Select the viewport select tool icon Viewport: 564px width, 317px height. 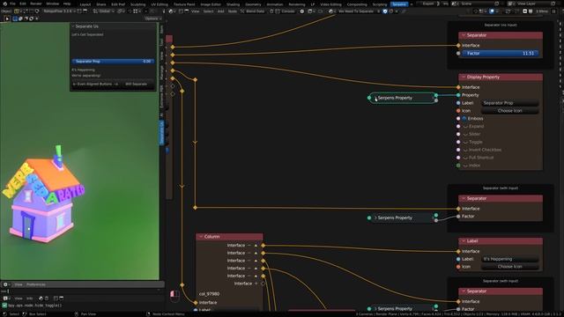point(7,18)
